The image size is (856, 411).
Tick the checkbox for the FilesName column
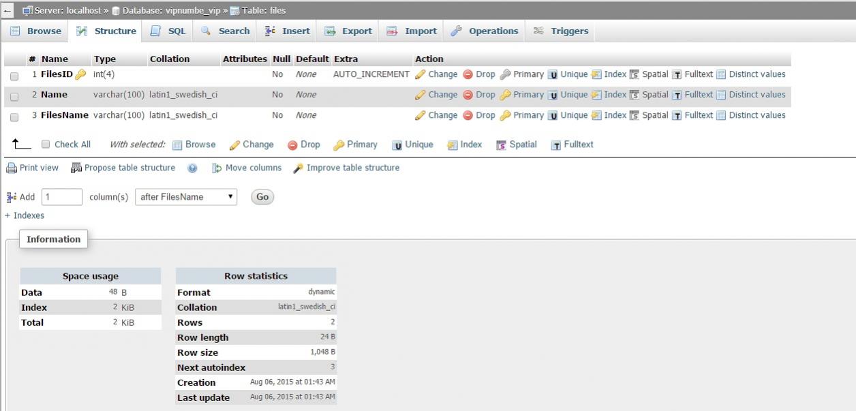pos(14,117)
